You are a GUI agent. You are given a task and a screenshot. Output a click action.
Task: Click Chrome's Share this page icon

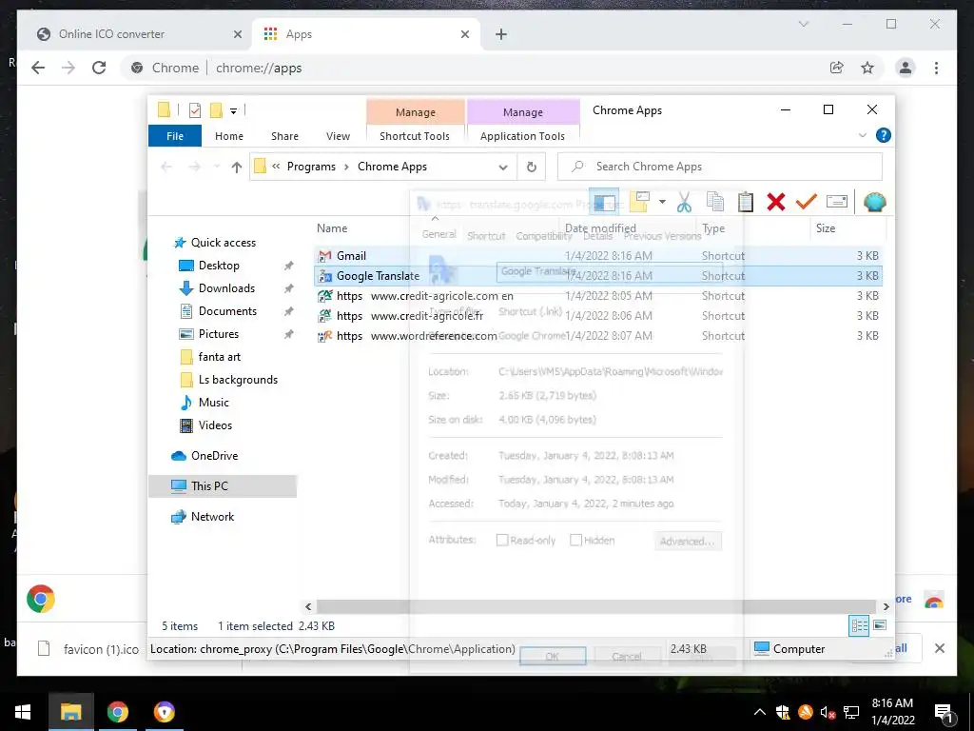click(837, 68)
